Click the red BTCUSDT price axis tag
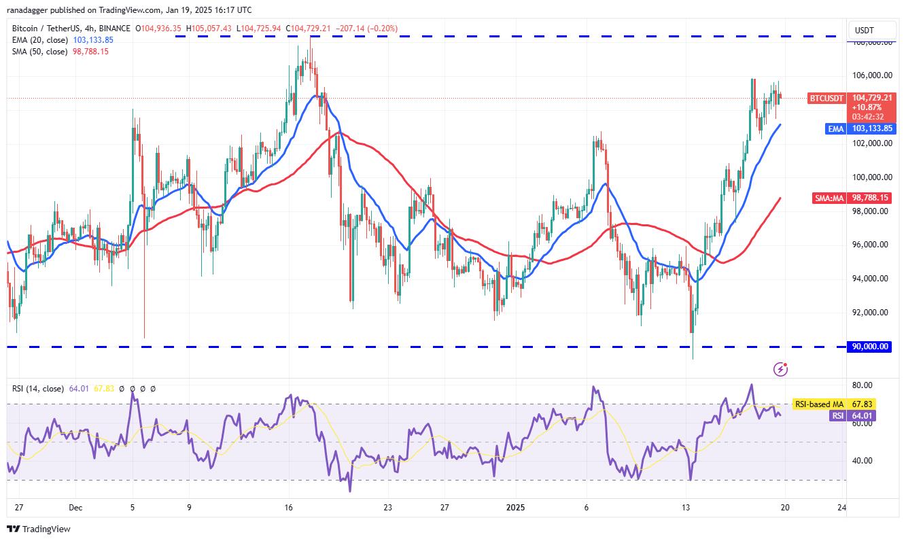Image resolution: width=906 pixels, height=541 pixels. (x=826, y=99)
